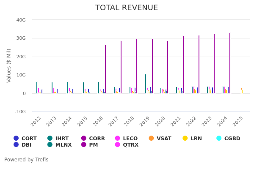Click the PM purple legend marker
This screenshot has height=169, width=254.
84,145
